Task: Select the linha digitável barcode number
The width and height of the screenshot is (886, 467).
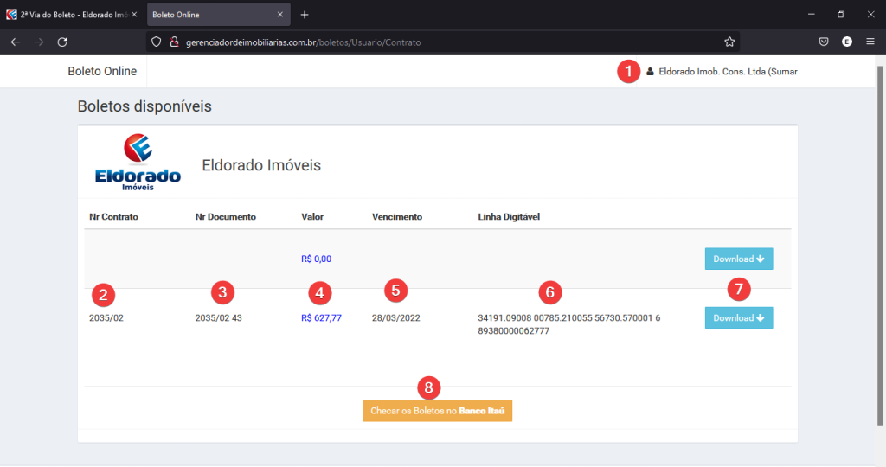Action: (x=569, y=324)
